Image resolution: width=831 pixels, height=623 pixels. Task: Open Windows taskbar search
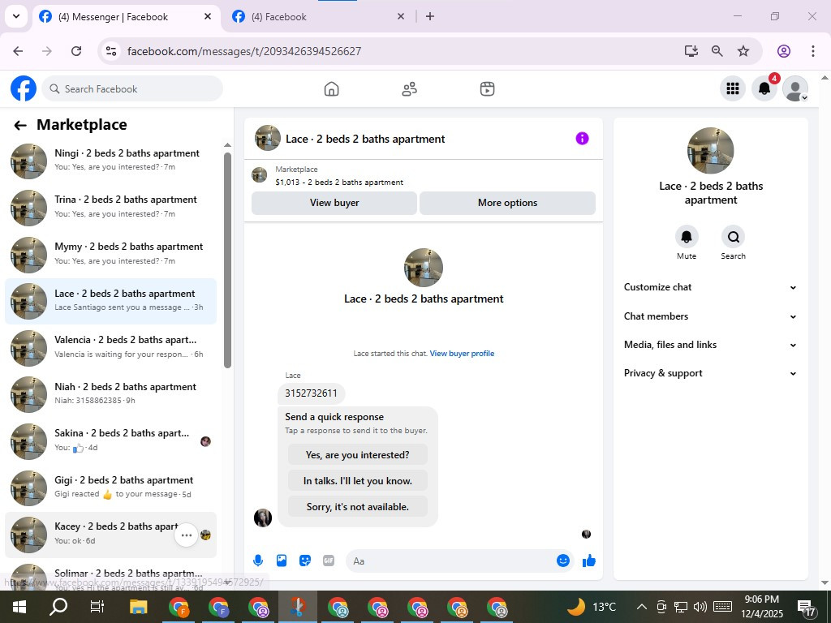click(58, 607)
